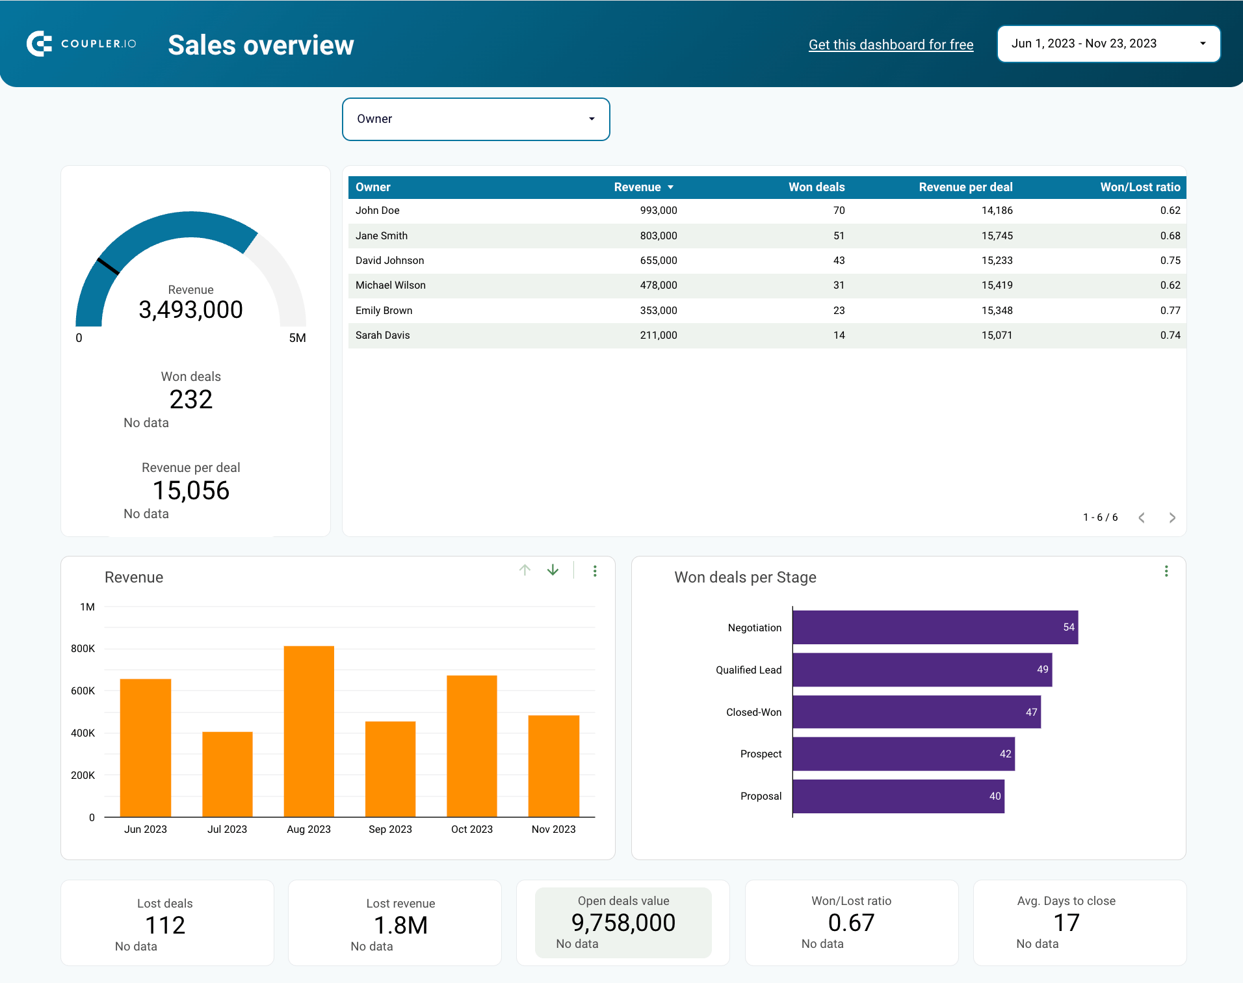Click the Revenue column sort arrow
Image resolution: width=1243 pixels, height=983 pixels.
pyautogui.click(x=670, y=187)
